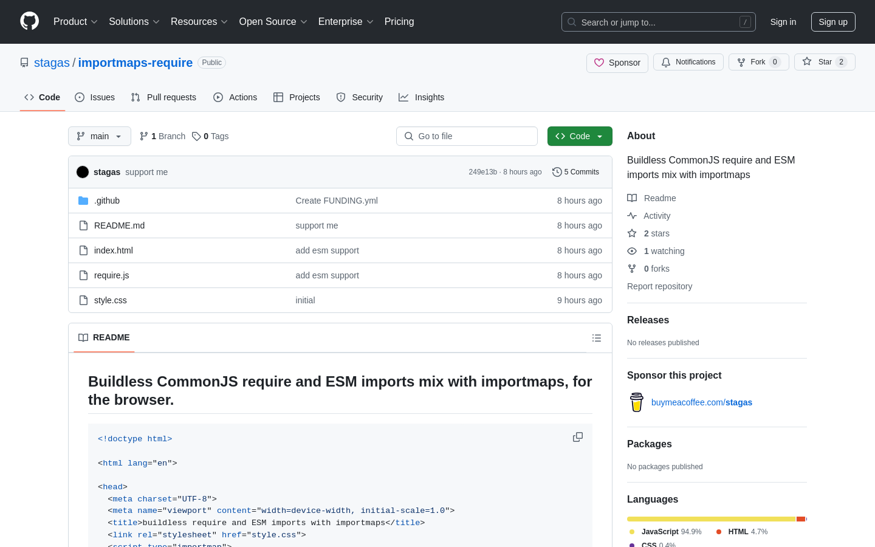The height and width of the screenshot is (547, 875).
Task: Open 'Create FUNDING.yml' commit message
Action: 337,201
